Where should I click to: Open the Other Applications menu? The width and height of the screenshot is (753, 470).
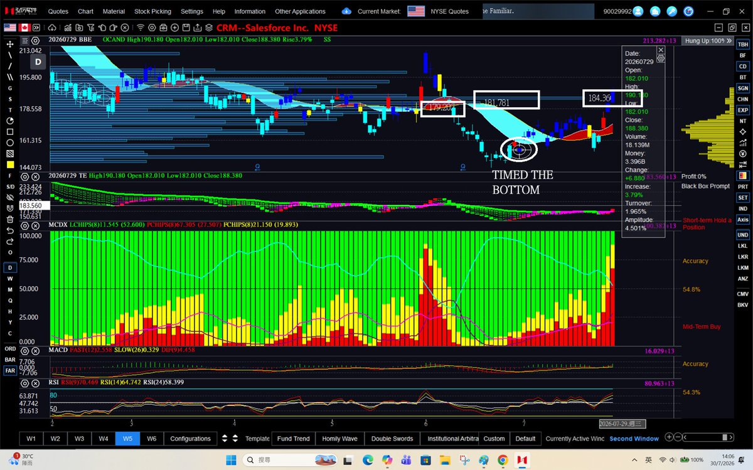pyautogui.click(x=300, y=11)
